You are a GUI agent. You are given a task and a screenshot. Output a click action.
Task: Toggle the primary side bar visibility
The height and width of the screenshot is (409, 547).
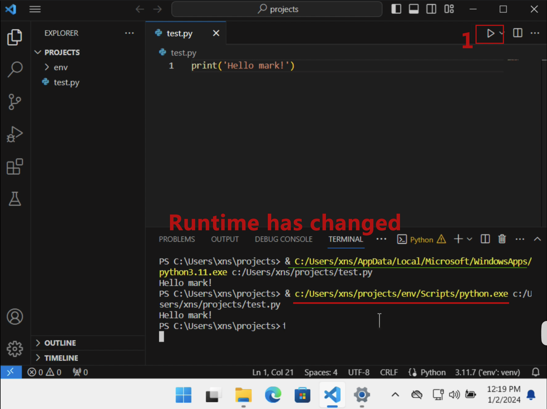coord(396,9)
